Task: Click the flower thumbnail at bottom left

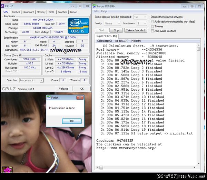Action: pyautogui.click(x=7, y=169)
